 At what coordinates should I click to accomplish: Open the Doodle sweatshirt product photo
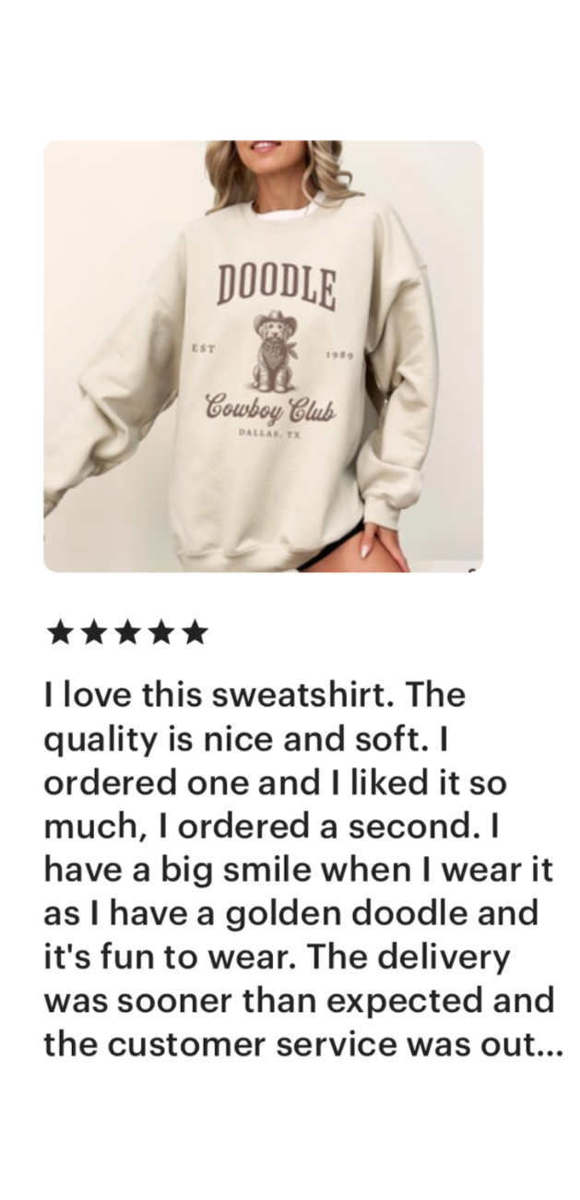click(x=264, y=356)
